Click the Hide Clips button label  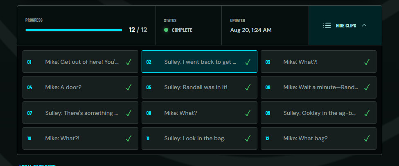(346, 25)
